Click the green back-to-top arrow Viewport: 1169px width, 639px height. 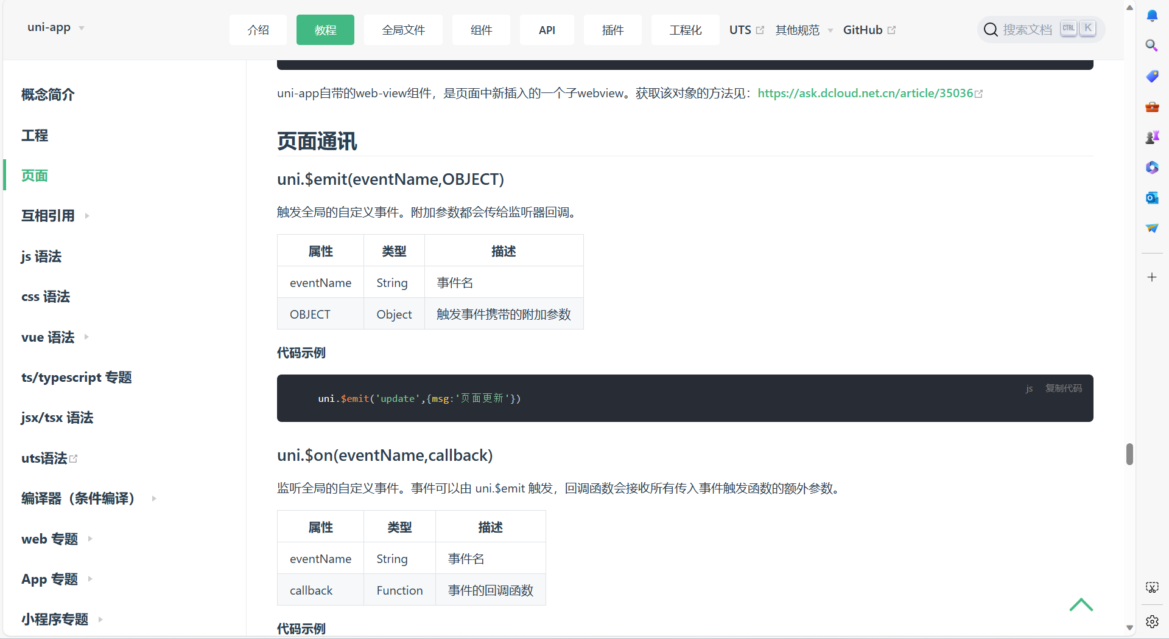click(x=1081, y=605)
